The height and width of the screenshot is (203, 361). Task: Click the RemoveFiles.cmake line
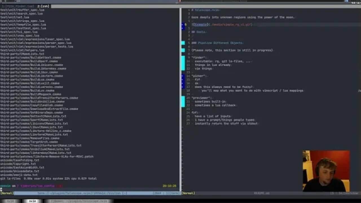tap(30, 138)
